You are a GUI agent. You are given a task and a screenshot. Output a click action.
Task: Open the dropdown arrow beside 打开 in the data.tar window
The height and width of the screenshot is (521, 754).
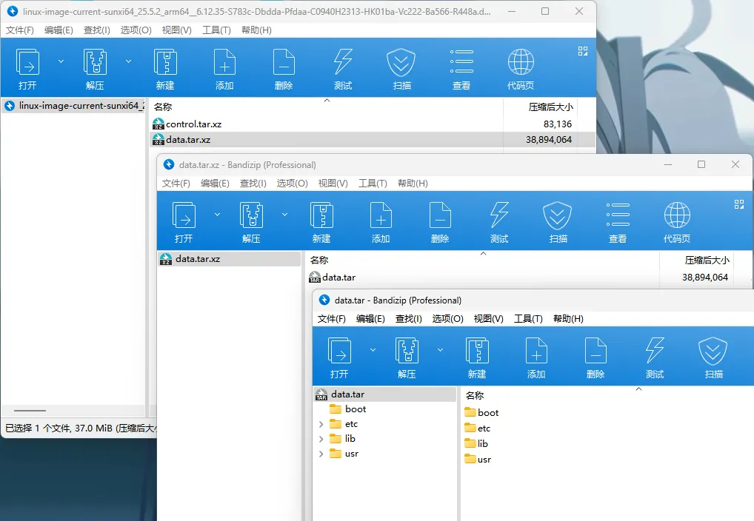pos(373,350)
